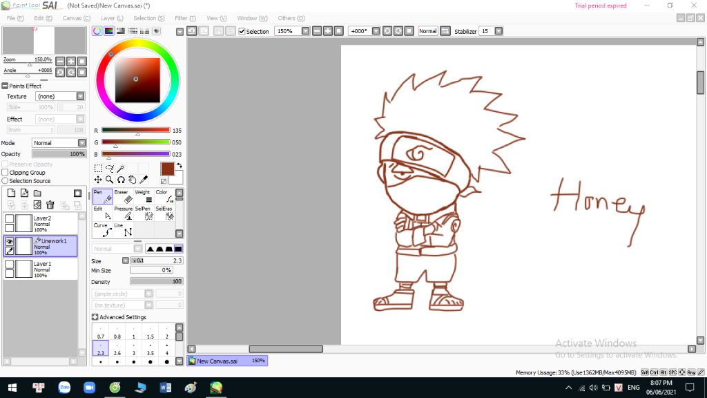This screenshot has height=398, width=707.
Task: Select the Pen tool
Action: pos(102,196)
